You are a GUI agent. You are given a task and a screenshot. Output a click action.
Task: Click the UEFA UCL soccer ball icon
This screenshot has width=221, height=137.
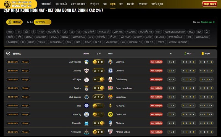[8, 53]
